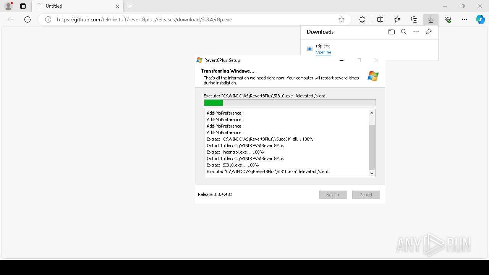Minimize the Revert8Plus Setup window
Image resolution: width=489 pixels, height=275 pixels.
coord(342,60)
